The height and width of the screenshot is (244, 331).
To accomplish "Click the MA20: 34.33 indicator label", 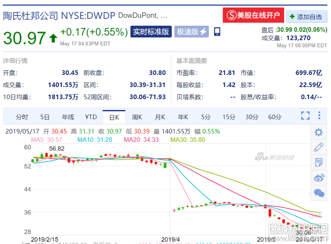I will point(141,140).
